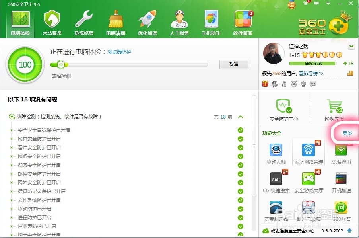Screen dimensions: 359x238
Task: Open the 电脑体检 tab
Action: click(x=20, y=23)
